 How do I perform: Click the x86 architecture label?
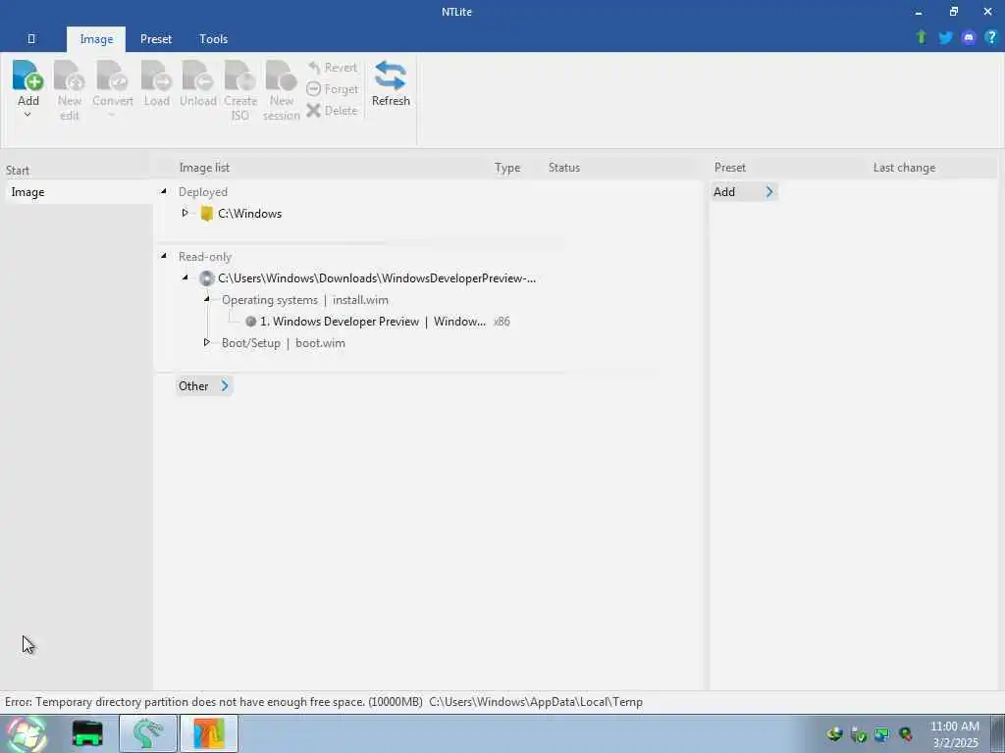pos(502,322)
